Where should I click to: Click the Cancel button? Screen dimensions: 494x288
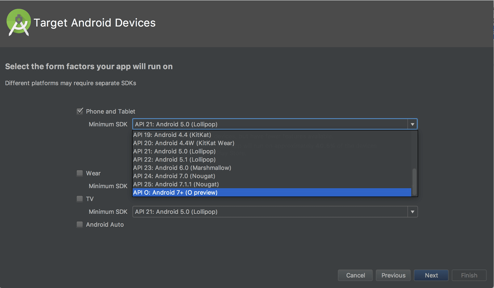coord(355,275)
